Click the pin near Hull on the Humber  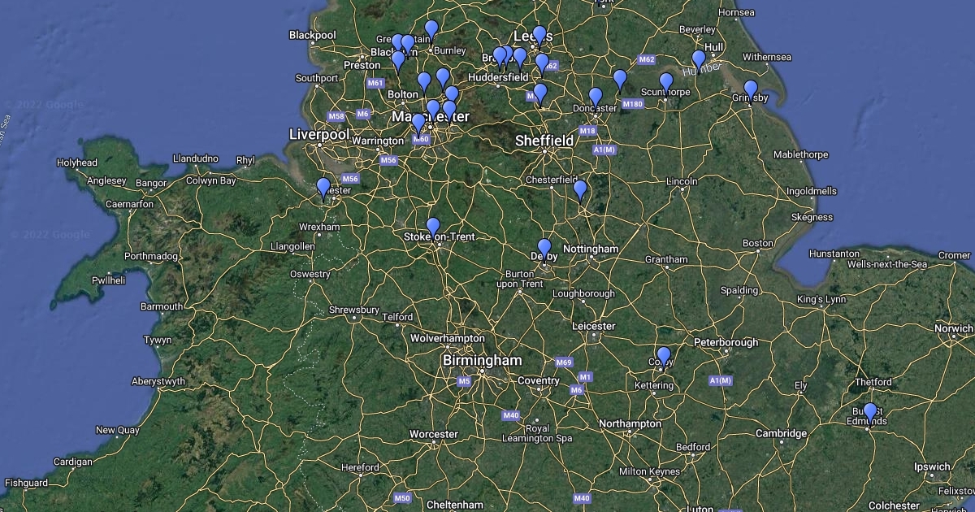click(x=699, y=61)
